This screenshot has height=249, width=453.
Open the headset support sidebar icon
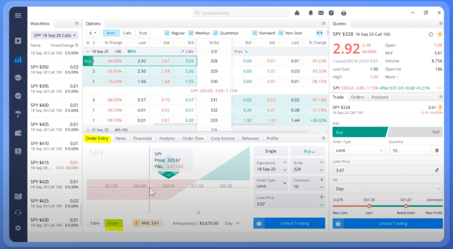[18, 213]
